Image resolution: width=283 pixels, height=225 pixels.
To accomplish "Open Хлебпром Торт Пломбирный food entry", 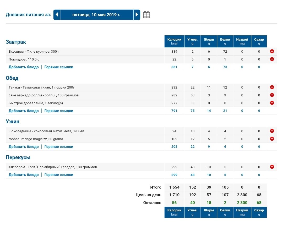I will 53,167.
